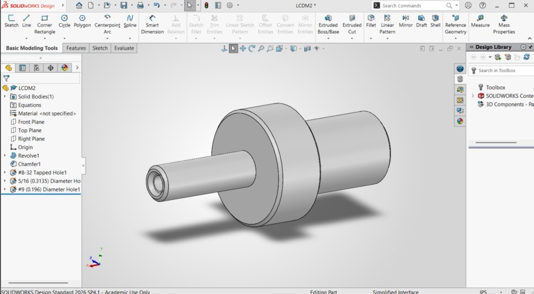Switch to the Features tab

(76, 48)
